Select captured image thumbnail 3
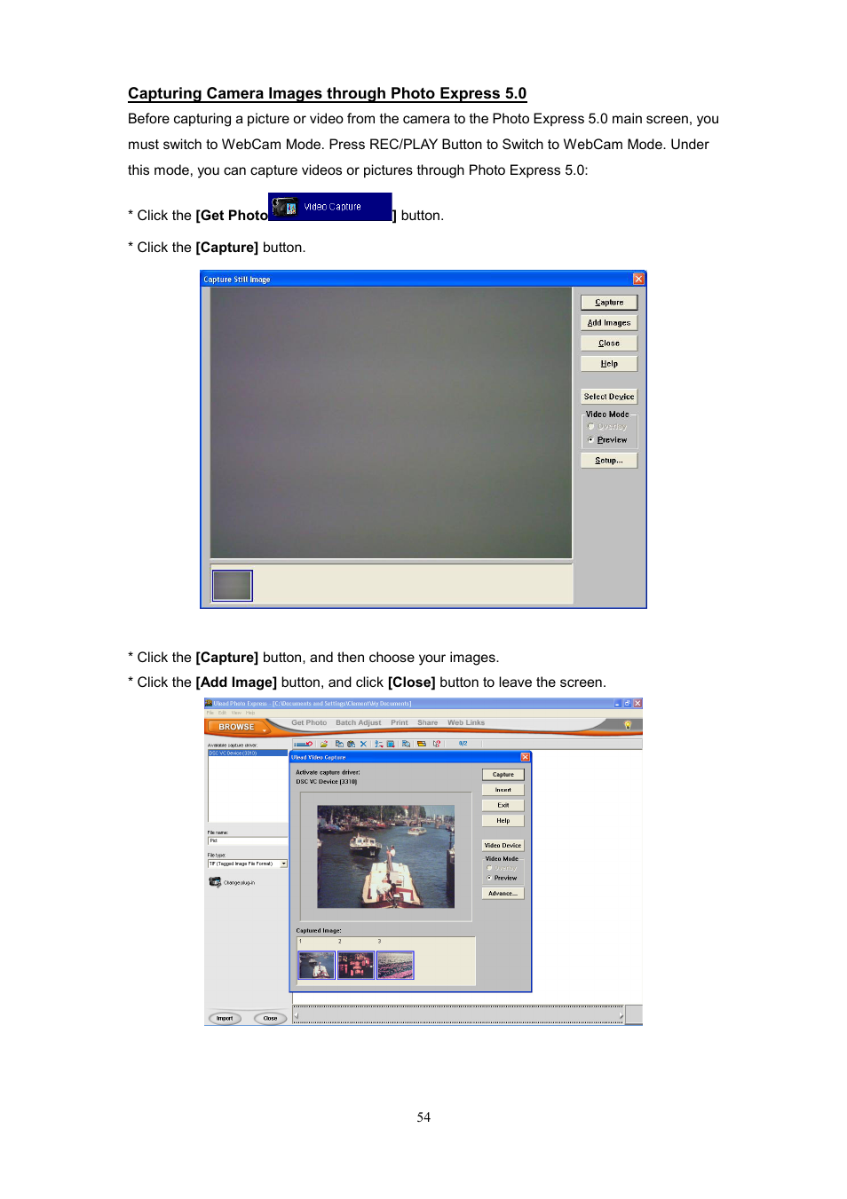Image resolution: width=847 pixels, height=1199 pixels. 395,965
